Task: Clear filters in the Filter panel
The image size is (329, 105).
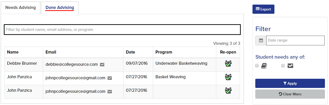Action: coord(290,94)
